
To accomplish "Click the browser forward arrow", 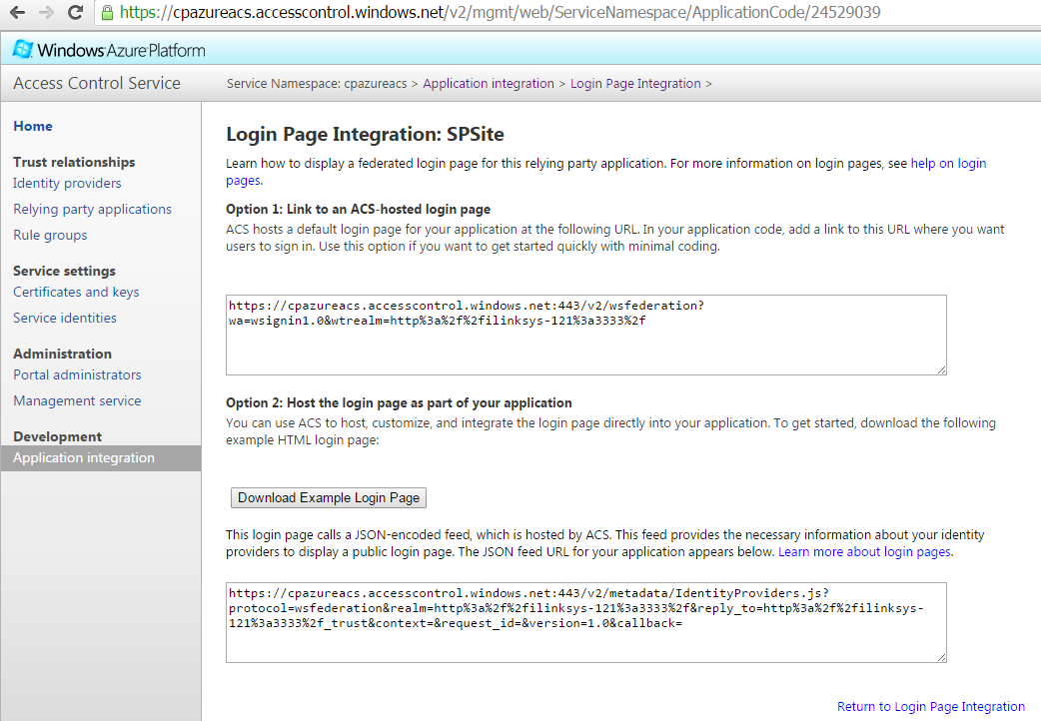I will (x=47, y=13).
